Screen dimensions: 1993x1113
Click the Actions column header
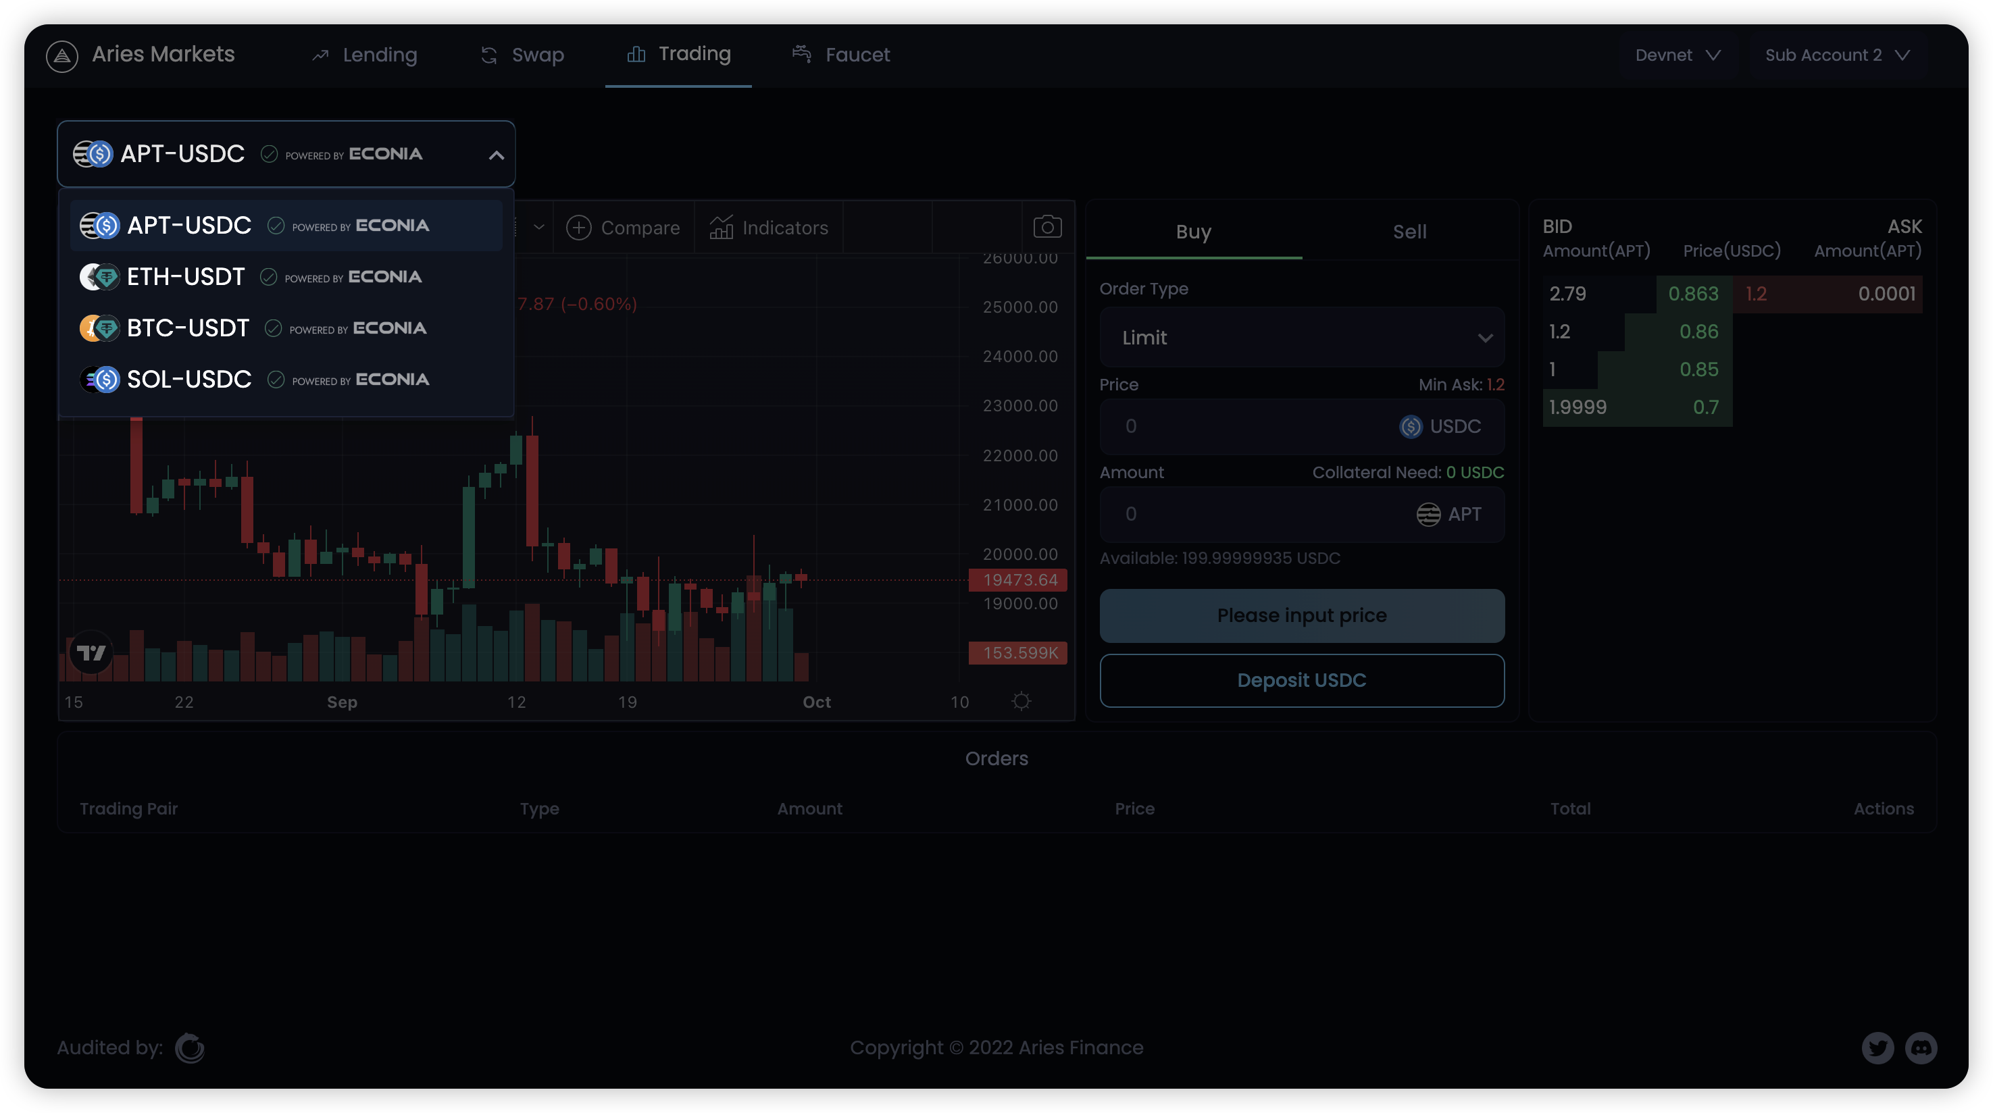pos(1884,809)
